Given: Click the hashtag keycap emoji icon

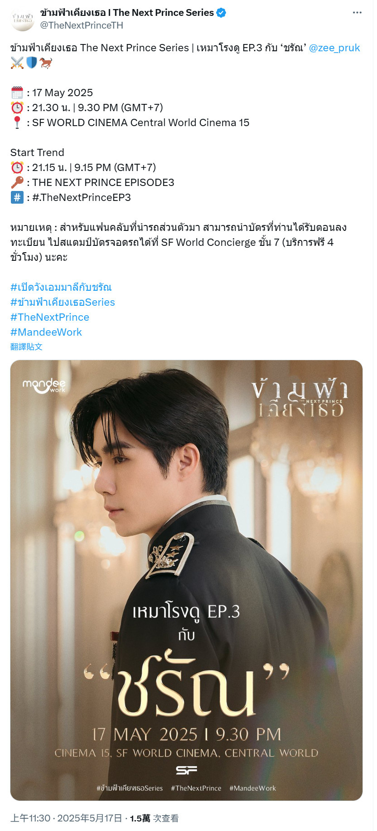Looking at the screenshot, I should 17,197.
